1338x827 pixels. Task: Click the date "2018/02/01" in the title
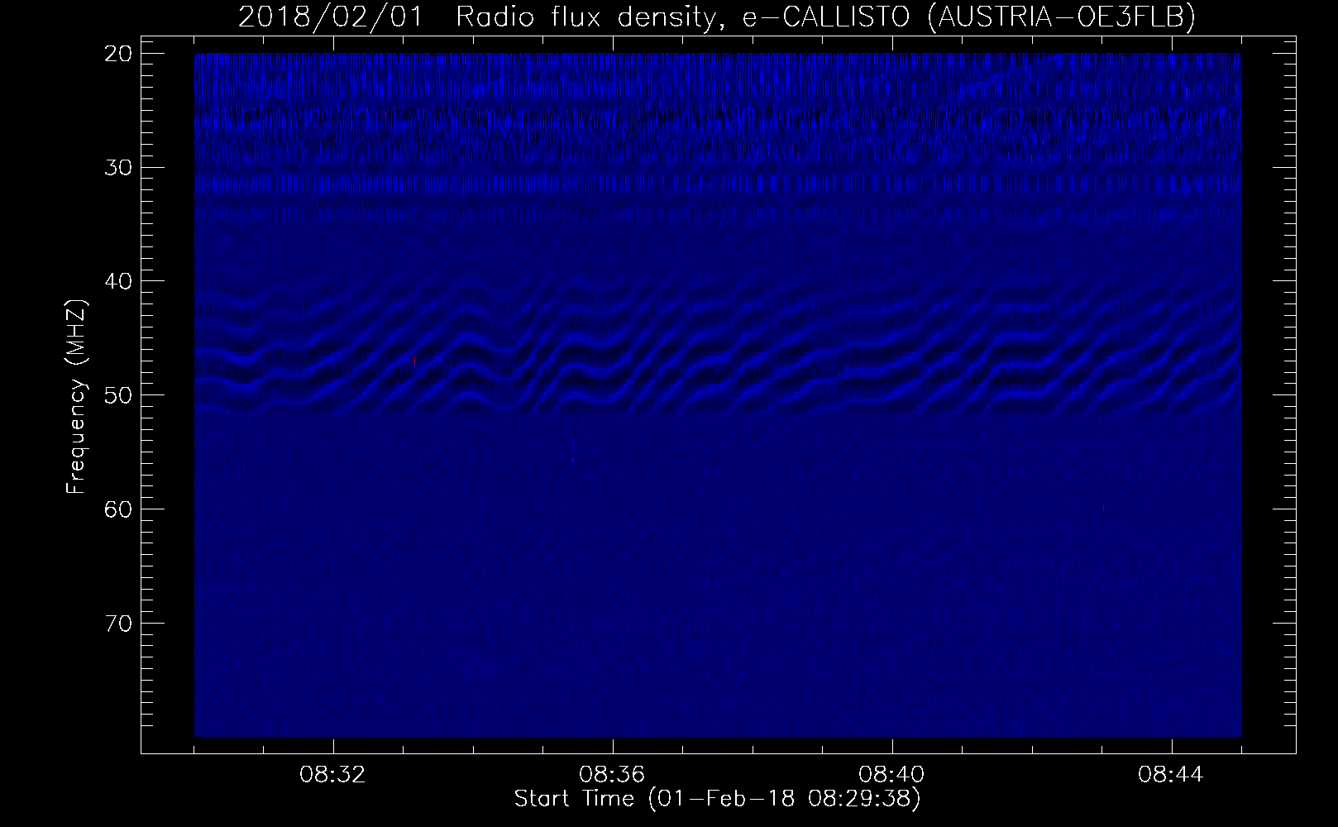click(331, 17)
